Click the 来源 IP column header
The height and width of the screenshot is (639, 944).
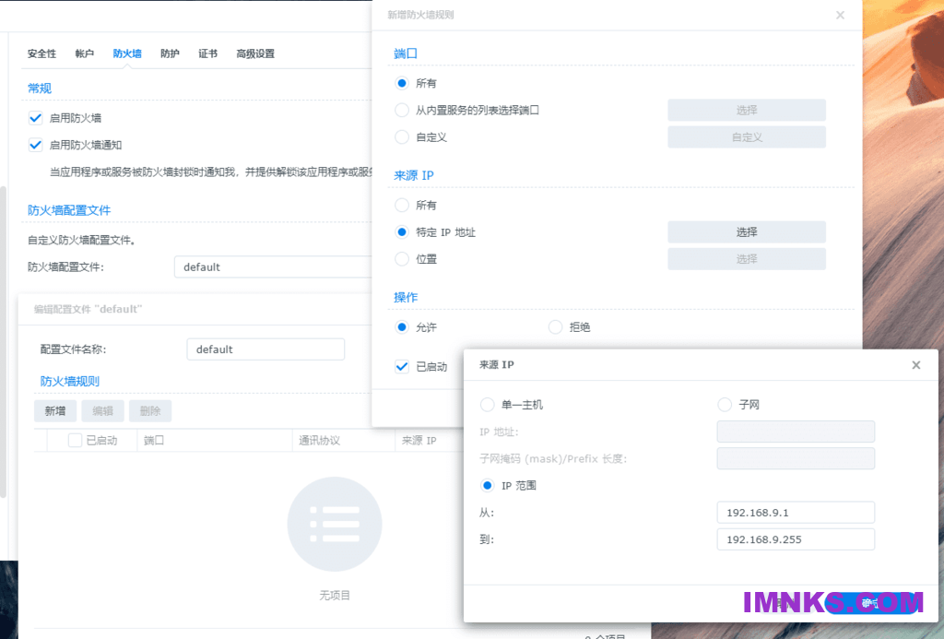point(429,440)
